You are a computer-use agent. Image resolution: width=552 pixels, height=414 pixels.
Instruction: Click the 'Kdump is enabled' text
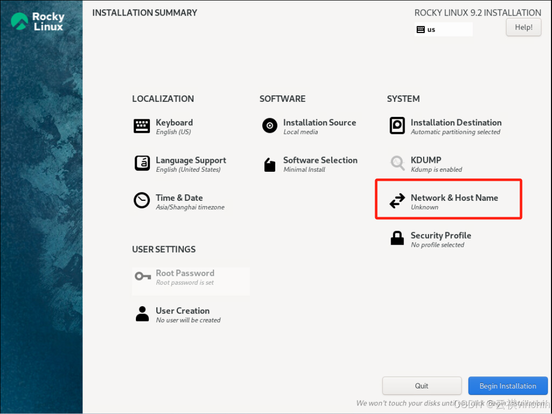click(437, 170)
